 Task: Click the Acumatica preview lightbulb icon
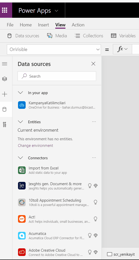(x=90, y=235)
